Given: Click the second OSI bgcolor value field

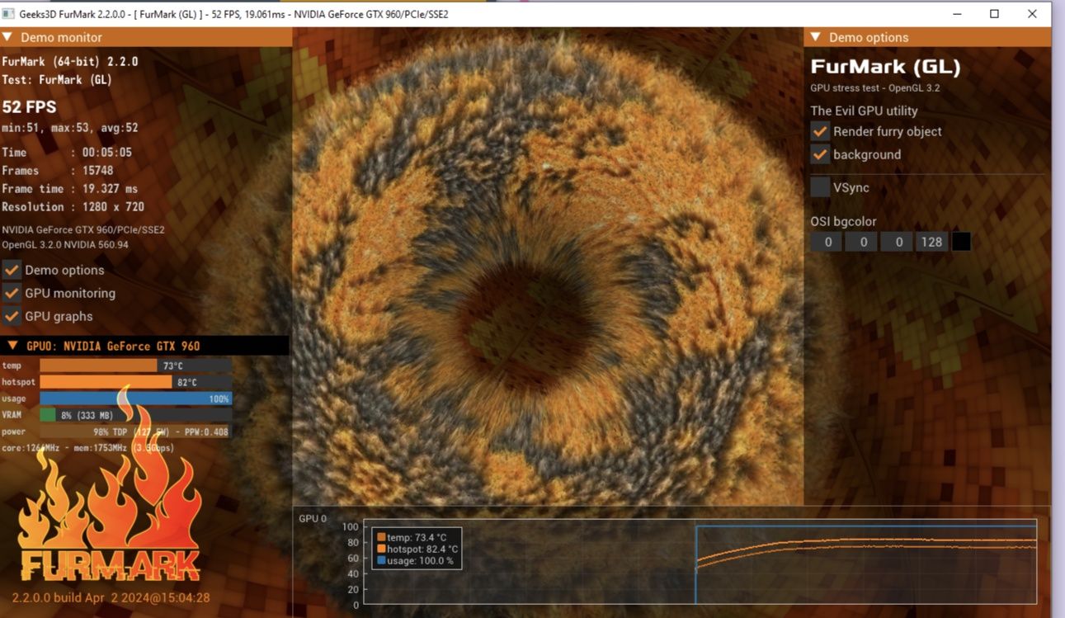Looking at the screenshot, I should (x=861, y=242).
